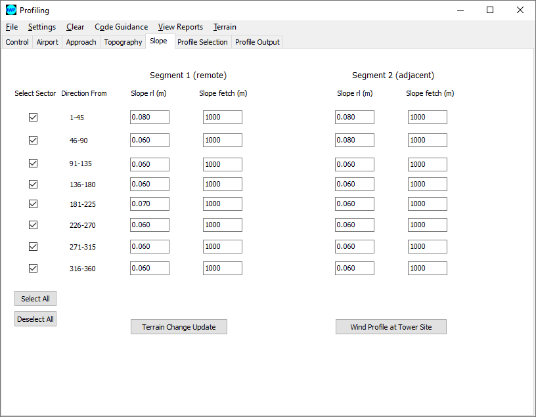Switch to the Profile Output tab
Image resolution: width=536 pixels, height=417 pixels.
(x=257, y=42)
